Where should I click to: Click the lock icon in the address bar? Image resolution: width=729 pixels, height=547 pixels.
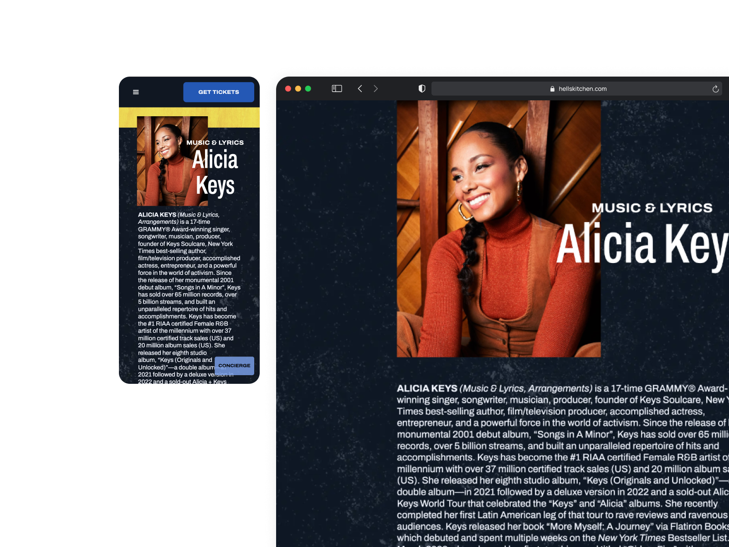552,89
